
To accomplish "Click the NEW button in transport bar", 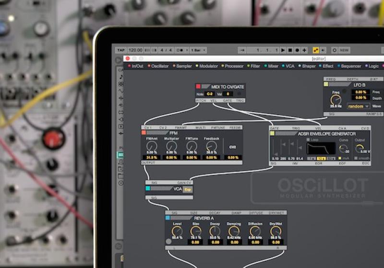I will 344,50.
